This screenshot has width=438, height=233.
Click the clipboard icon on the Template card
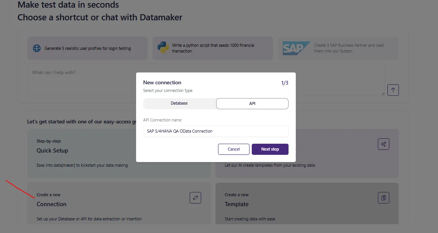tap(384, 198)
